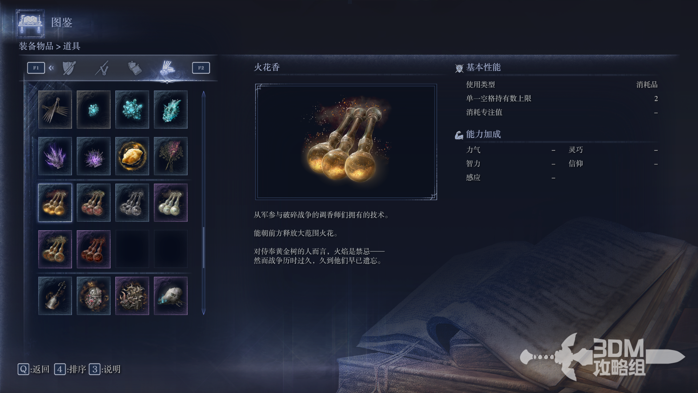Click the F1 previous category button

(36, 68)
